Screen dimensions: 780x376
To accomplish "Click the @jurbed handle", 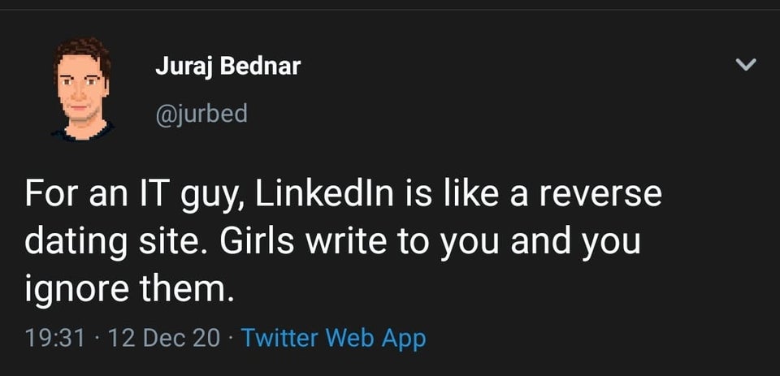I will click(201, 113).
